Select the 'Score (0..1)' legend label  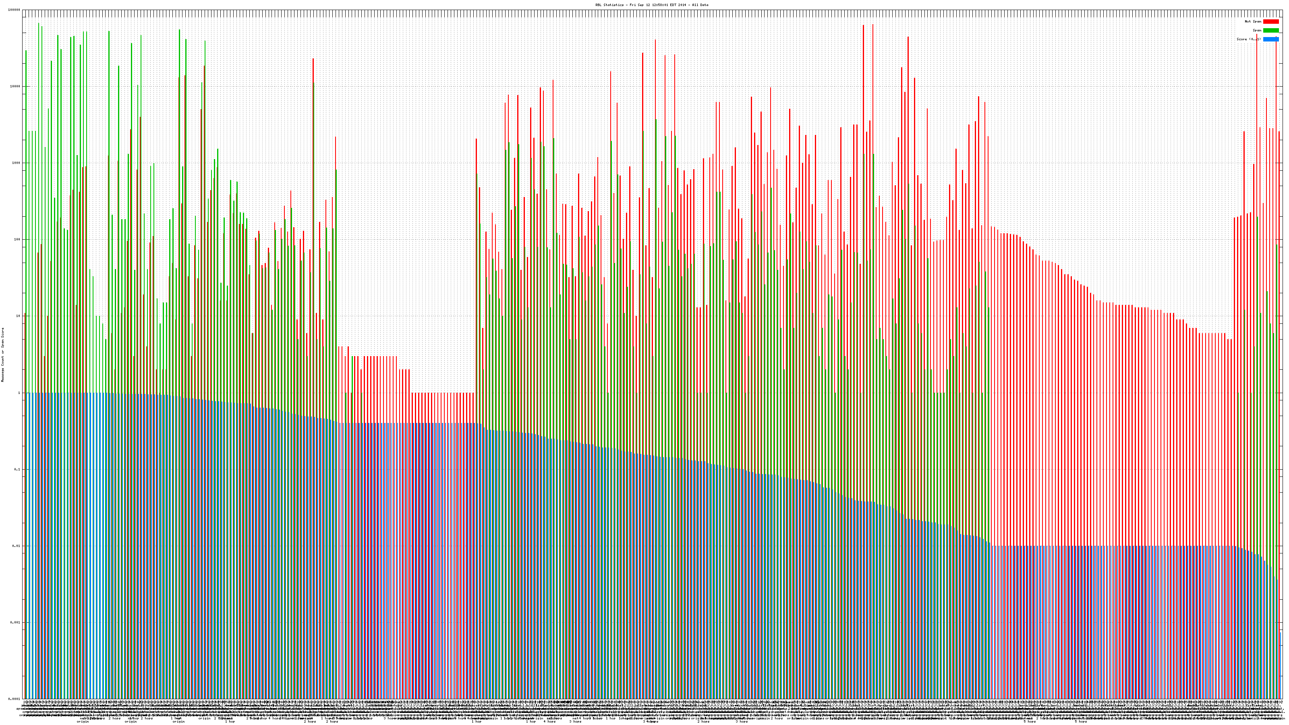pos(1248,39)
